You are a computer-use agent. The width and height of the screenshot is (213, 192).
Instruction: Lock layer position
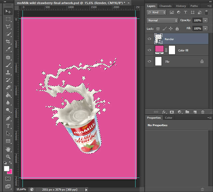click(x=171, y=29)
